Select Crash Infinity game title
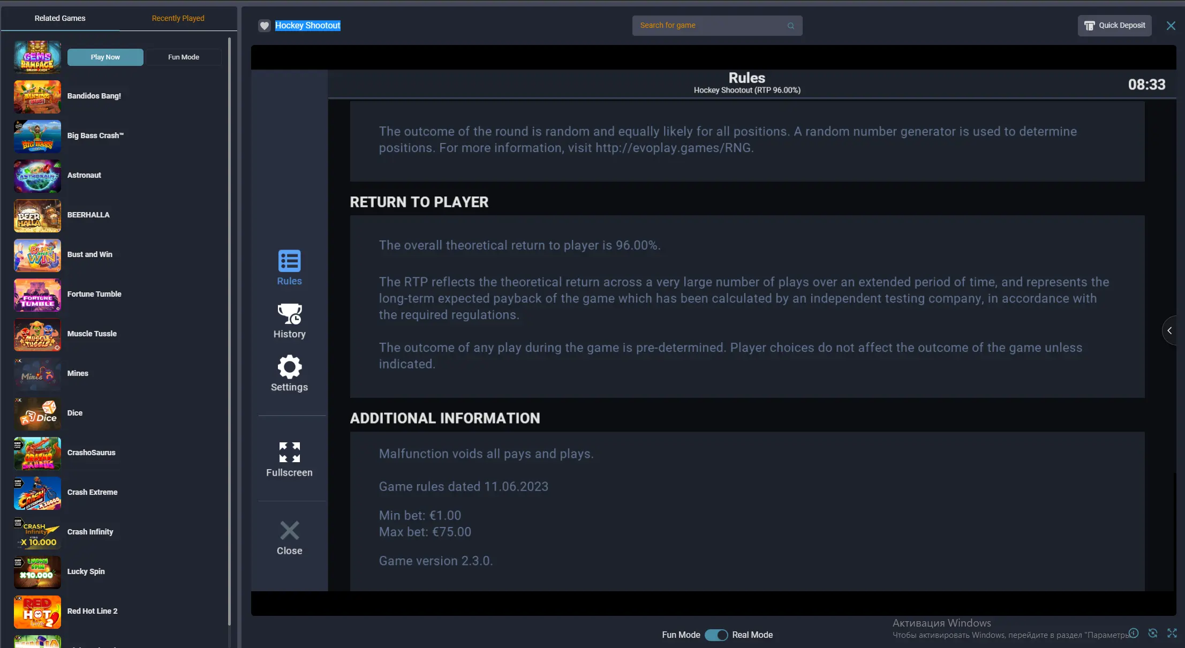The width and height of the screenshot is (1185, 648). pos(90,532)
